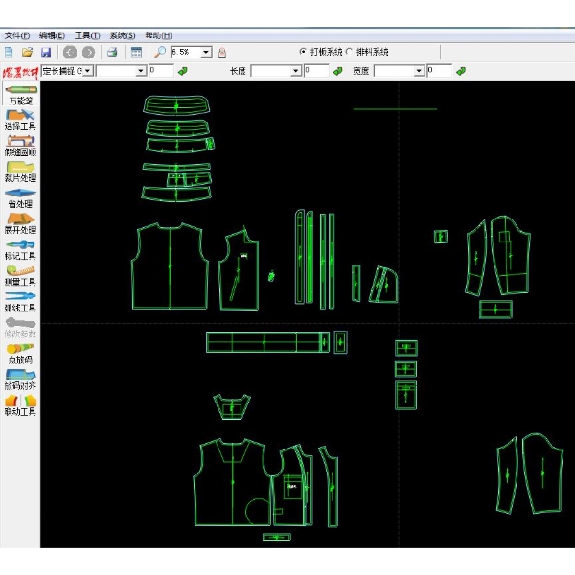Open the 编辑(E) menu
Screen dimensions: 575x575
coord(52,35)
